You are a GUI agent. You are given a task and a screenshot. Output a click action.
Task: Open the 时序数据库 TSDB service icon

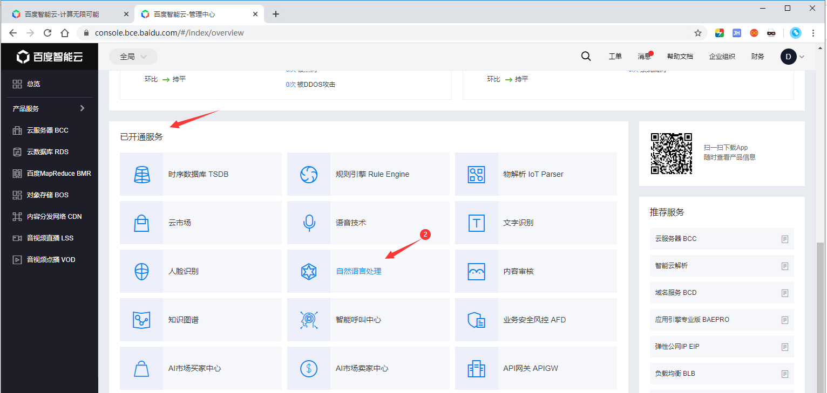(141, 174)
